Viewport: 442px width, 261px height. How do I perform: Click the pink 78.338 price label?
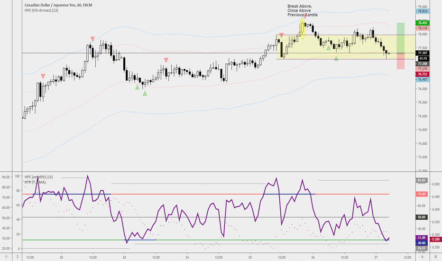click(x=422, y=28)
